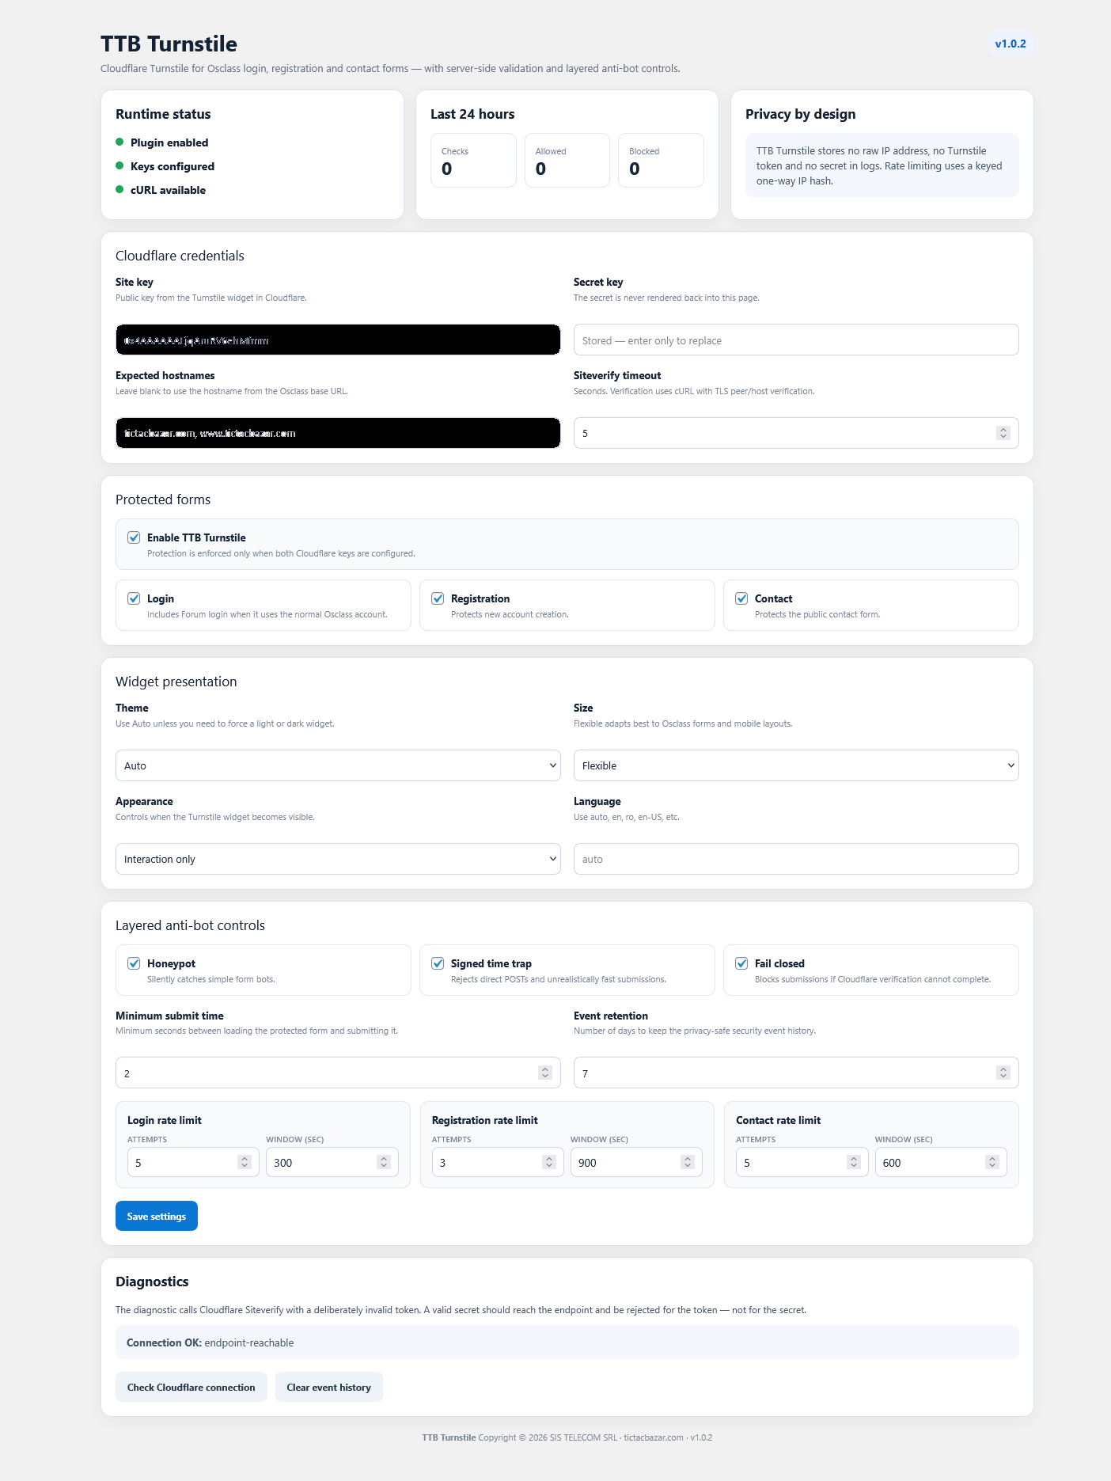This screenshot has height=1481, width=1111.
Task: Click into the Secret key field
Action: click(796, 340)
